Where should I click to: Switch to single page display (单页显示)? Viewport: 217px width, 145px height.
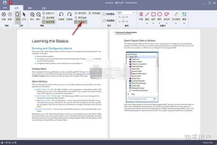click(81, 13)
